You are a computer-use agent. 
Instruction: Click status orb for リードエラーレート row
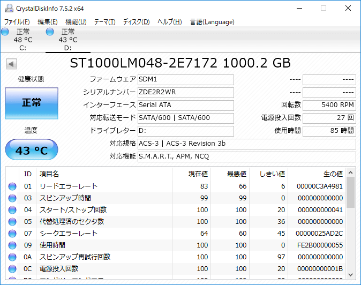(12, 186)
